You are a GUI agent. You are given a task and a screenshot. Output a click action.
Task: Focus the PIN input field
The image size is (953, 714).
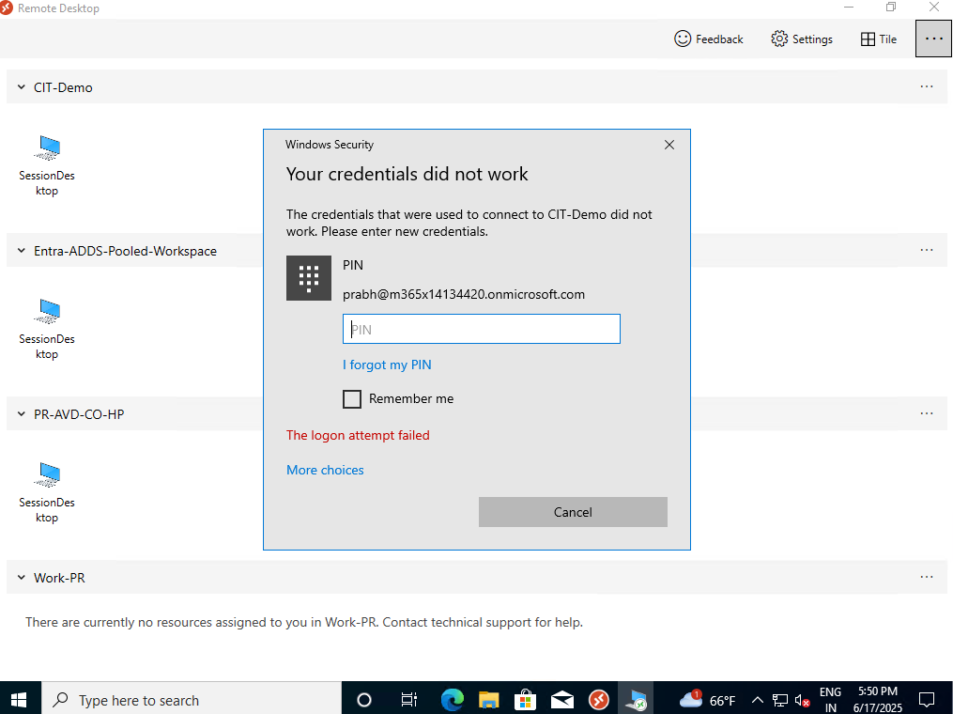[x=482, y=329]
